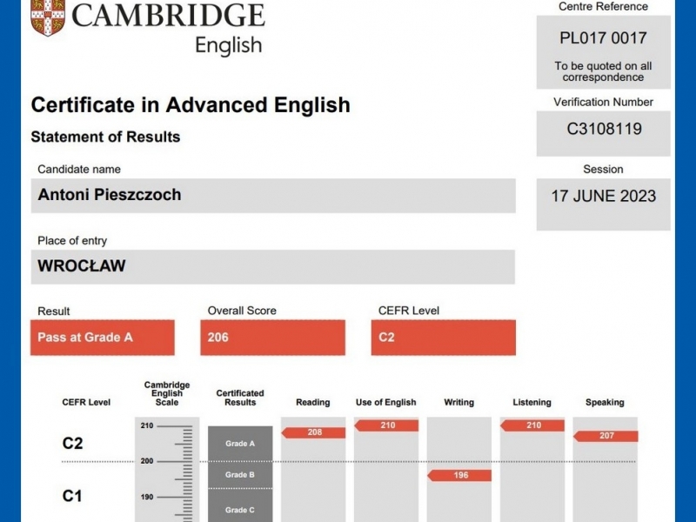Viewport: 696px width, 522px height.
Task: Click "Grade C" in the Certificated Results column
Action: click(x=240, y=511)
